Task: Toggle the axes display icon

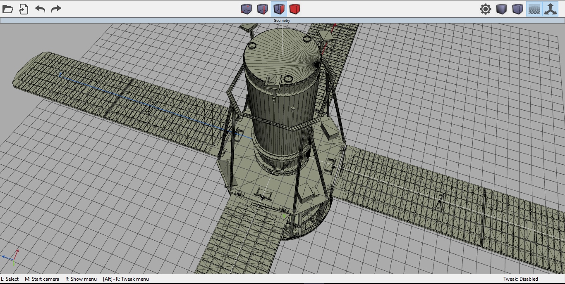Action: point(551,9)
